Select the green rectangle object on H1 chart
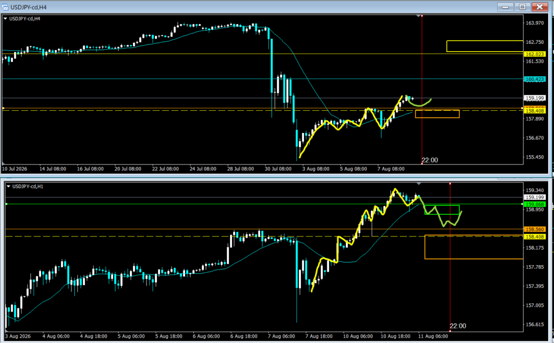 pyautogui.click(x=442, y=210)
